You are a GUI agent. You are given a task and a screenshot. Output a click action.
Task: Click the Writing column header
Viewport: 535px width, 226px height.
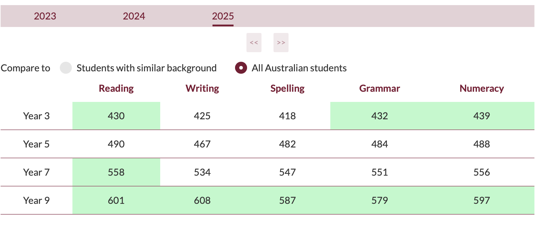202,88
